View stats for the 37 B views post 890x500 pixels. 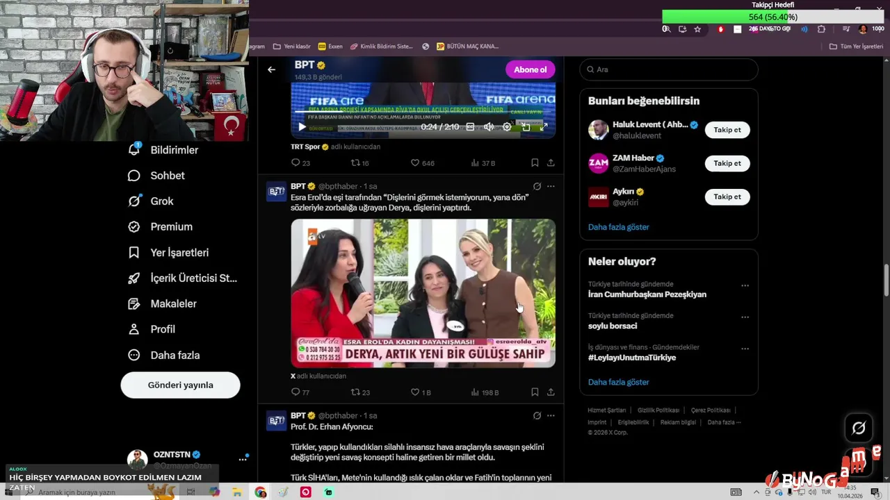pyautogui.click(x=483, y=163)
